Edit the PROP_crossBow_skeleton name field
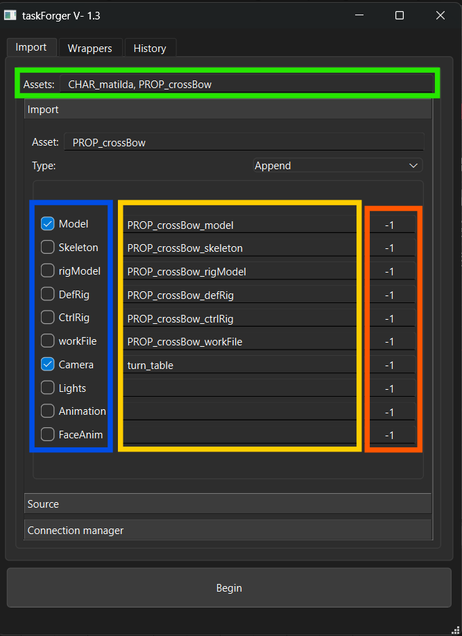 (239, 248)
